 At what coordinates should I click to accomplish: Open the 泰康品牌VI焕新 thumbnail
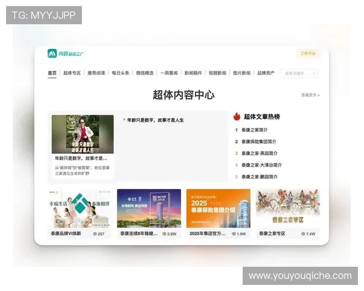[79, 209]
